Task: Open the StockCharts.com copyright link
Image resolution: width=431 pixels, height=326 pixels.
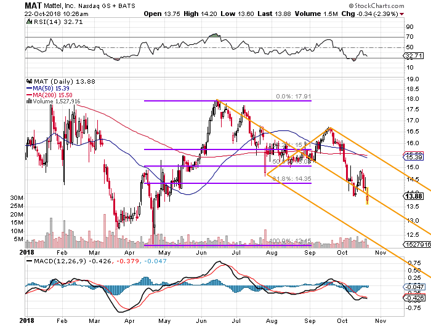Action: tap(376, 6)
